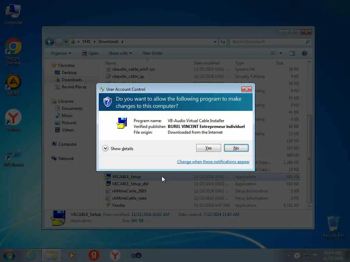Click Yes in User Account Control
The image size is (350, 262).
(208, 148)
